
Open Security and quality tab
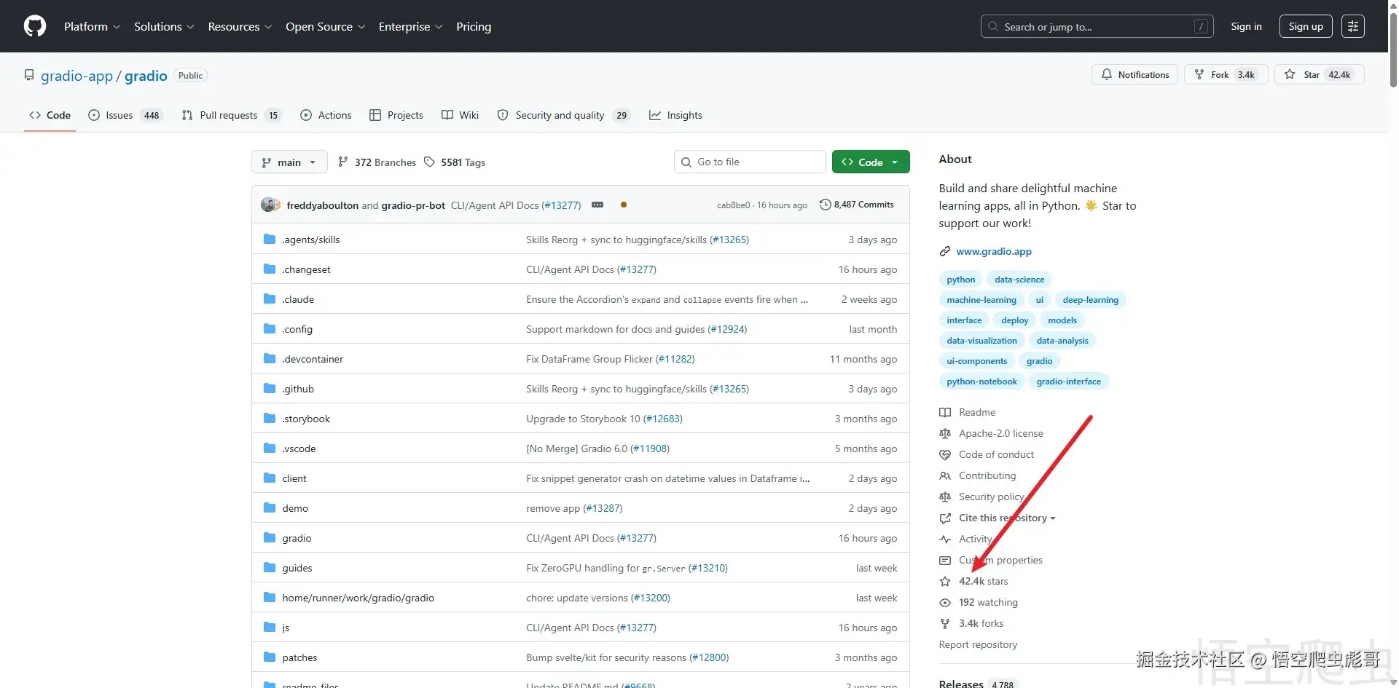tap(563, 115)
